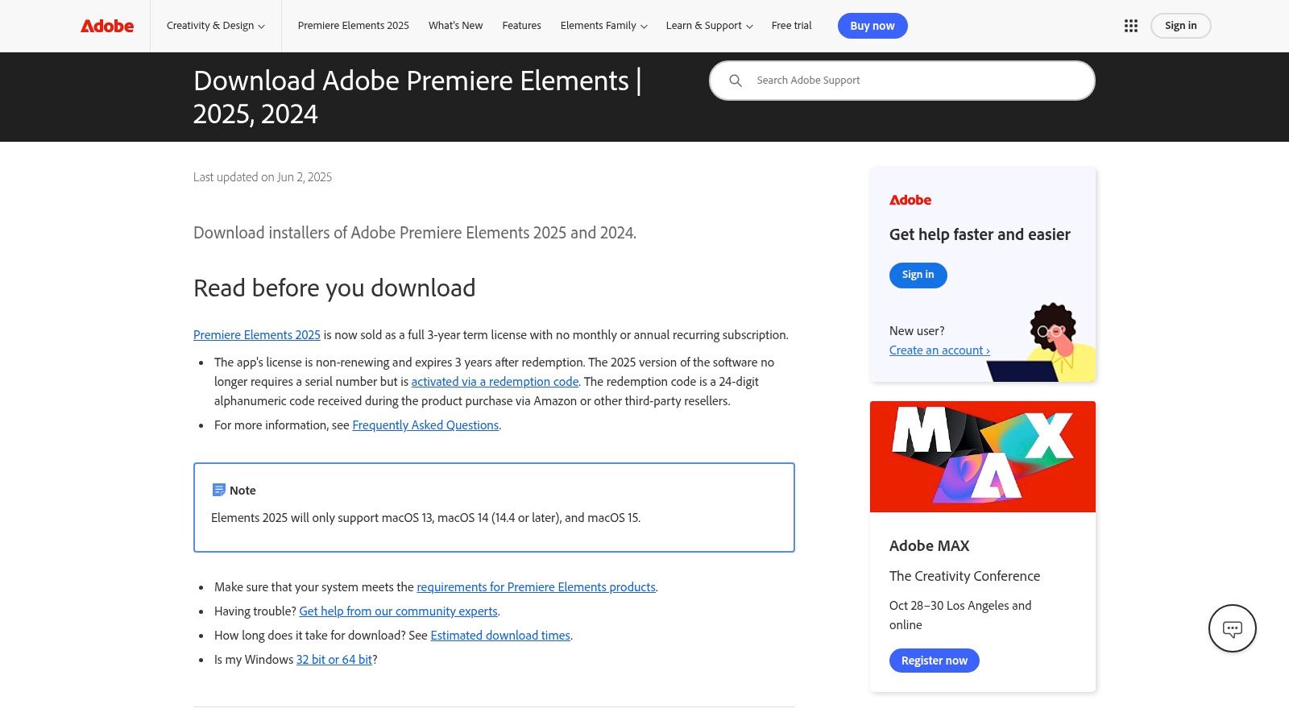Viewport: 1289px width, 725px height.
Task: Open the Features navigation item
Action: [521, 25]
